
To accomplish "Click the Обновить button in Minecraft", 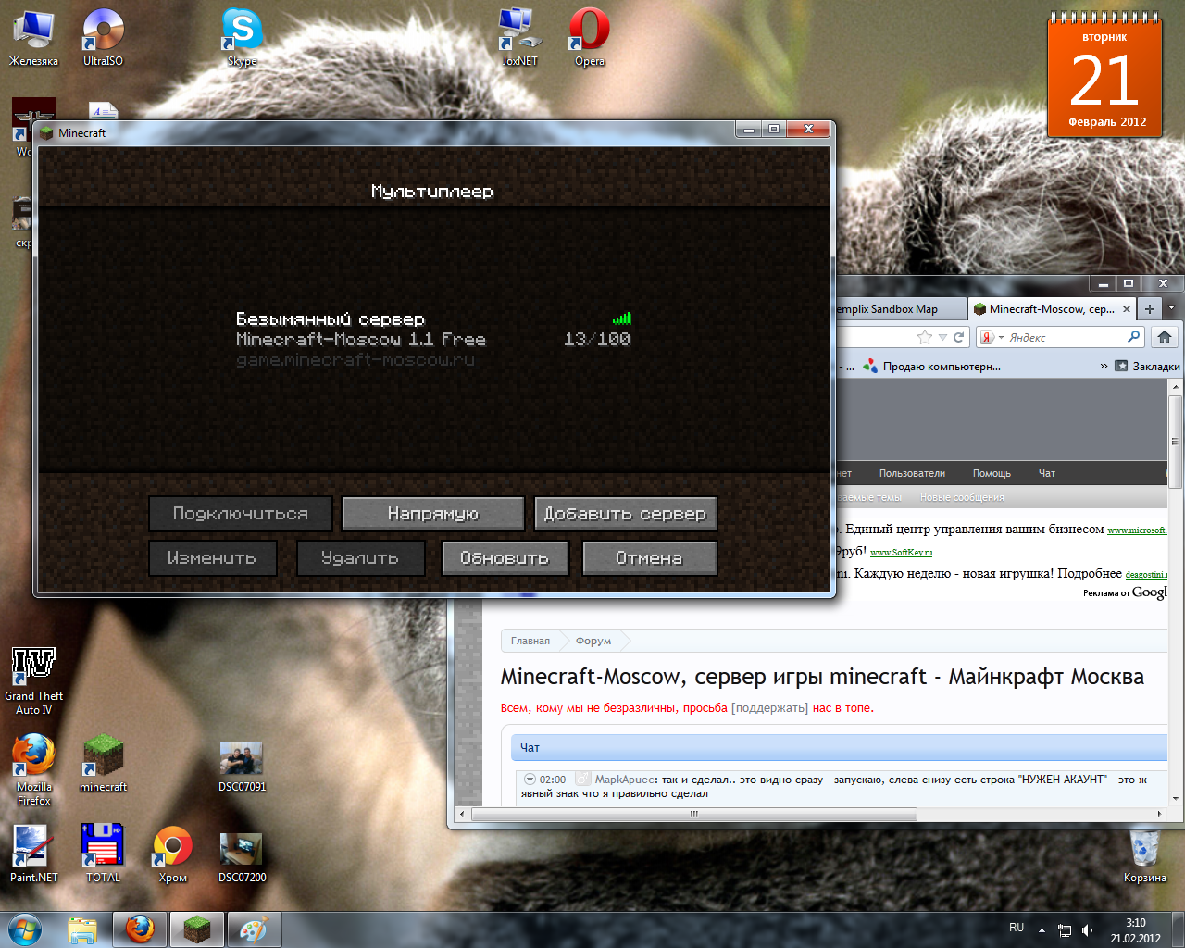I will 505,558.
